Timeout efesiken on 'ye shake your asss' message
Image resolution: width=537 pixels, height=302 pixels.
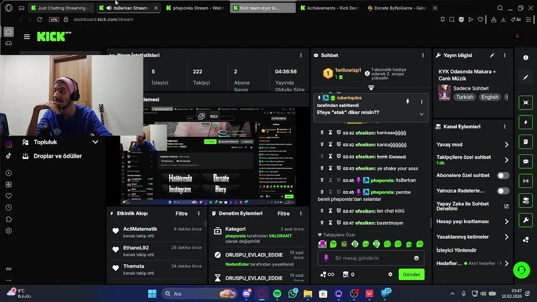tap(330, 168)
